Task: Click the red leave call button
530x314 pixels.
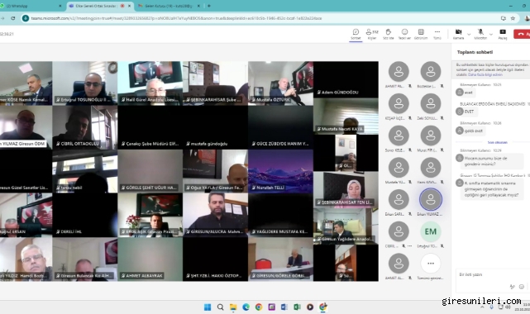Action: pyautogui.click(x=522, y=34)
